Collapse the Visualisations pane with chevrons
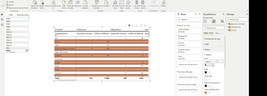Viewport: 267px width, 96px height. click(223, 14)
